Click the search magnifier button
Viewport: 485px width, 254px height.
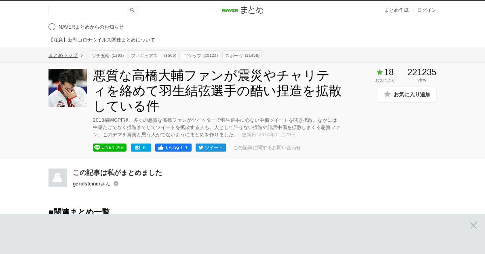[132, 10]
